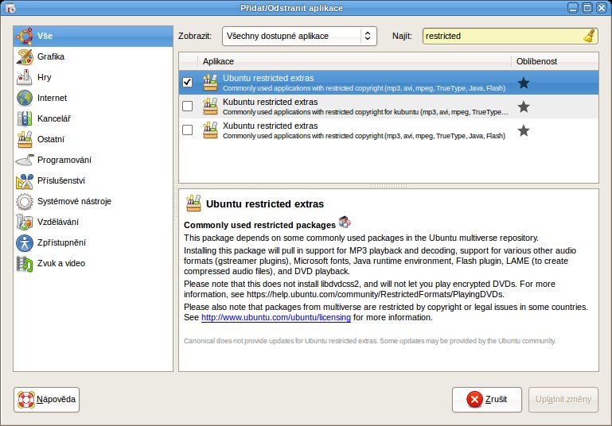Click the popularity star for Xubuntu restricted extras
The width and height of the screenshot is (612, 426).
coord(524,130)
